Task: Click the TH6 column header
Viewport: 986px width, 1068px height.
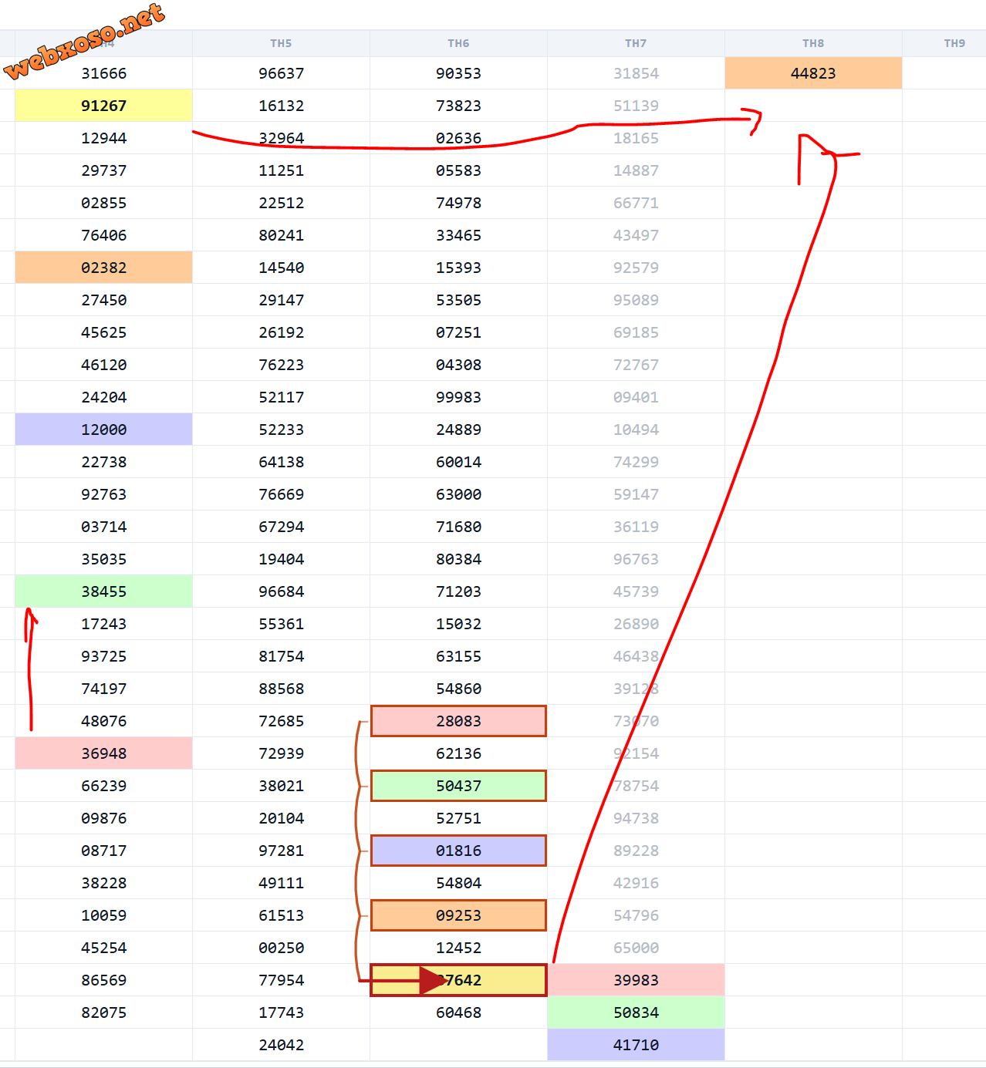Action: pos(458,43)
